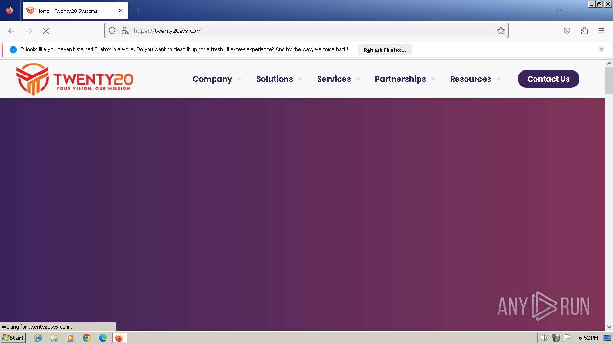The image size is (613, 344).
Task: Open the Windows Start menu
Action: pyautogui.click(x=13, y=338)
